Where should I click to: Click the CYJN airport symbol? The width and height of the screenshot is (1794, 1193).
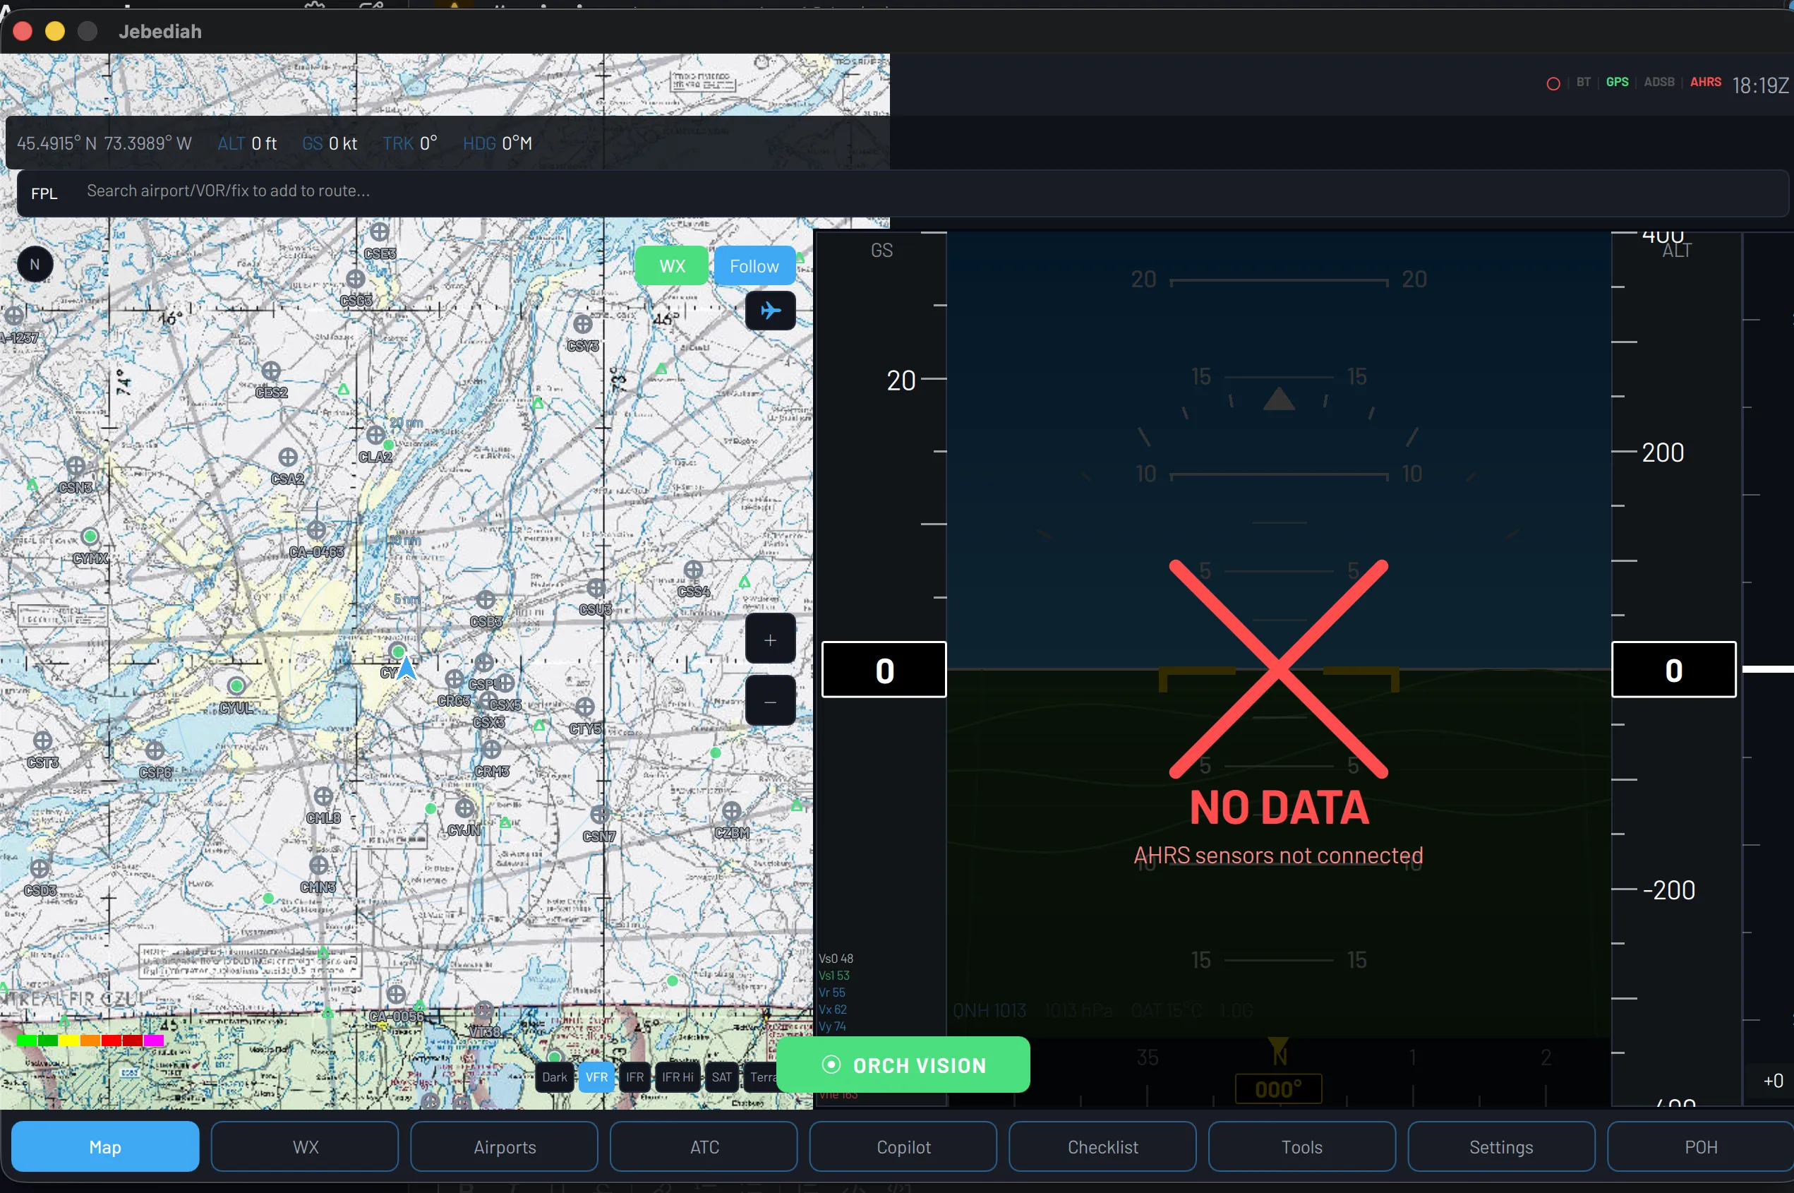(x=464, y=809)
